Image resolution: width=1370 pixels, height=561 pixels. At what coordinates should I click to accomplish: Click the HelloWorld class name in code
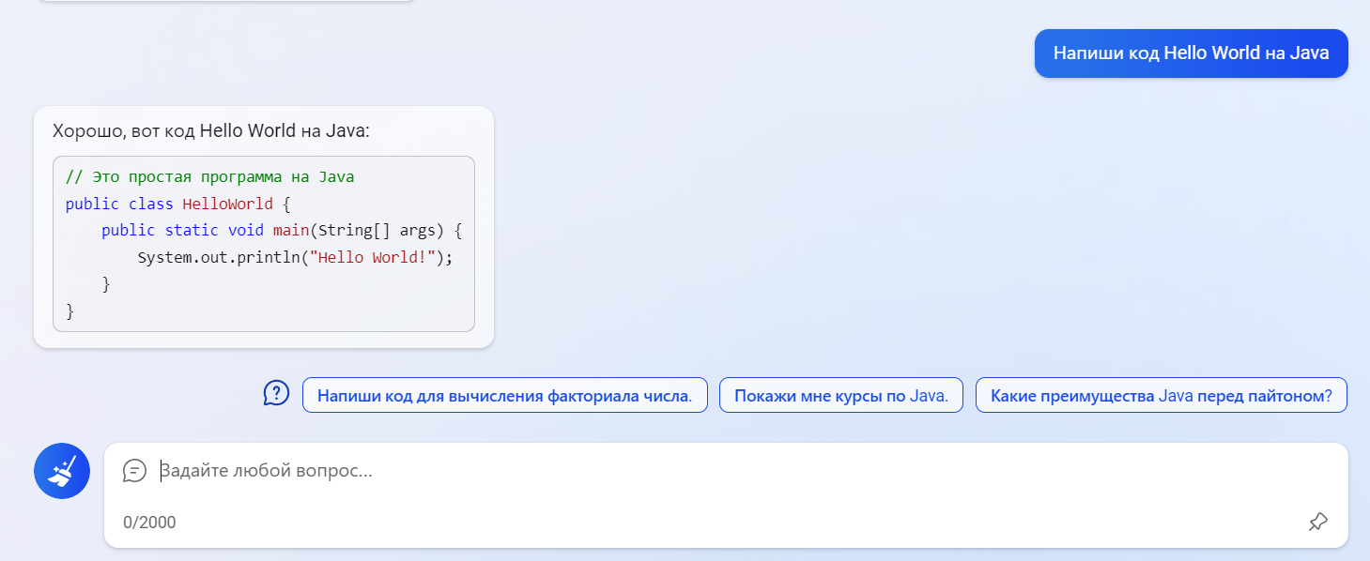(x=227, y=204)
